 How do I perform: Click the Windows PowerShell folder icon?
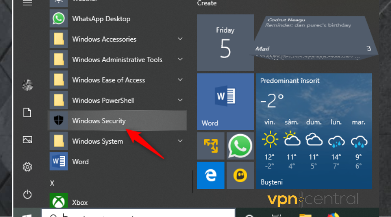click(x=59, y=100)
